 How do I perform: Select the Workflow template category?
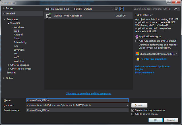click(19, 61)
